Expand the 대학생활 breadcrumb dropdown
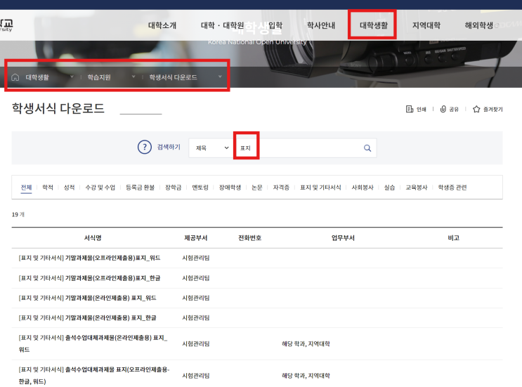 [72, 77]
